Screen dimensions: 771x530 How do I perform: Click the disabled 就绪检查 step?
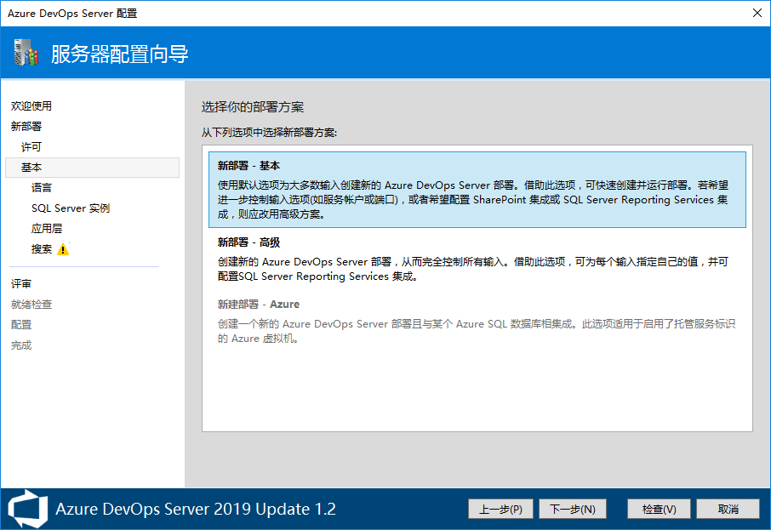click(x=31, y=305)
